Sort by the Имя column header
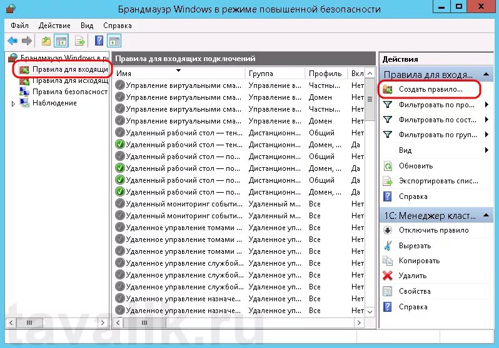Viewport: 499px width, 348px height. 179,74
